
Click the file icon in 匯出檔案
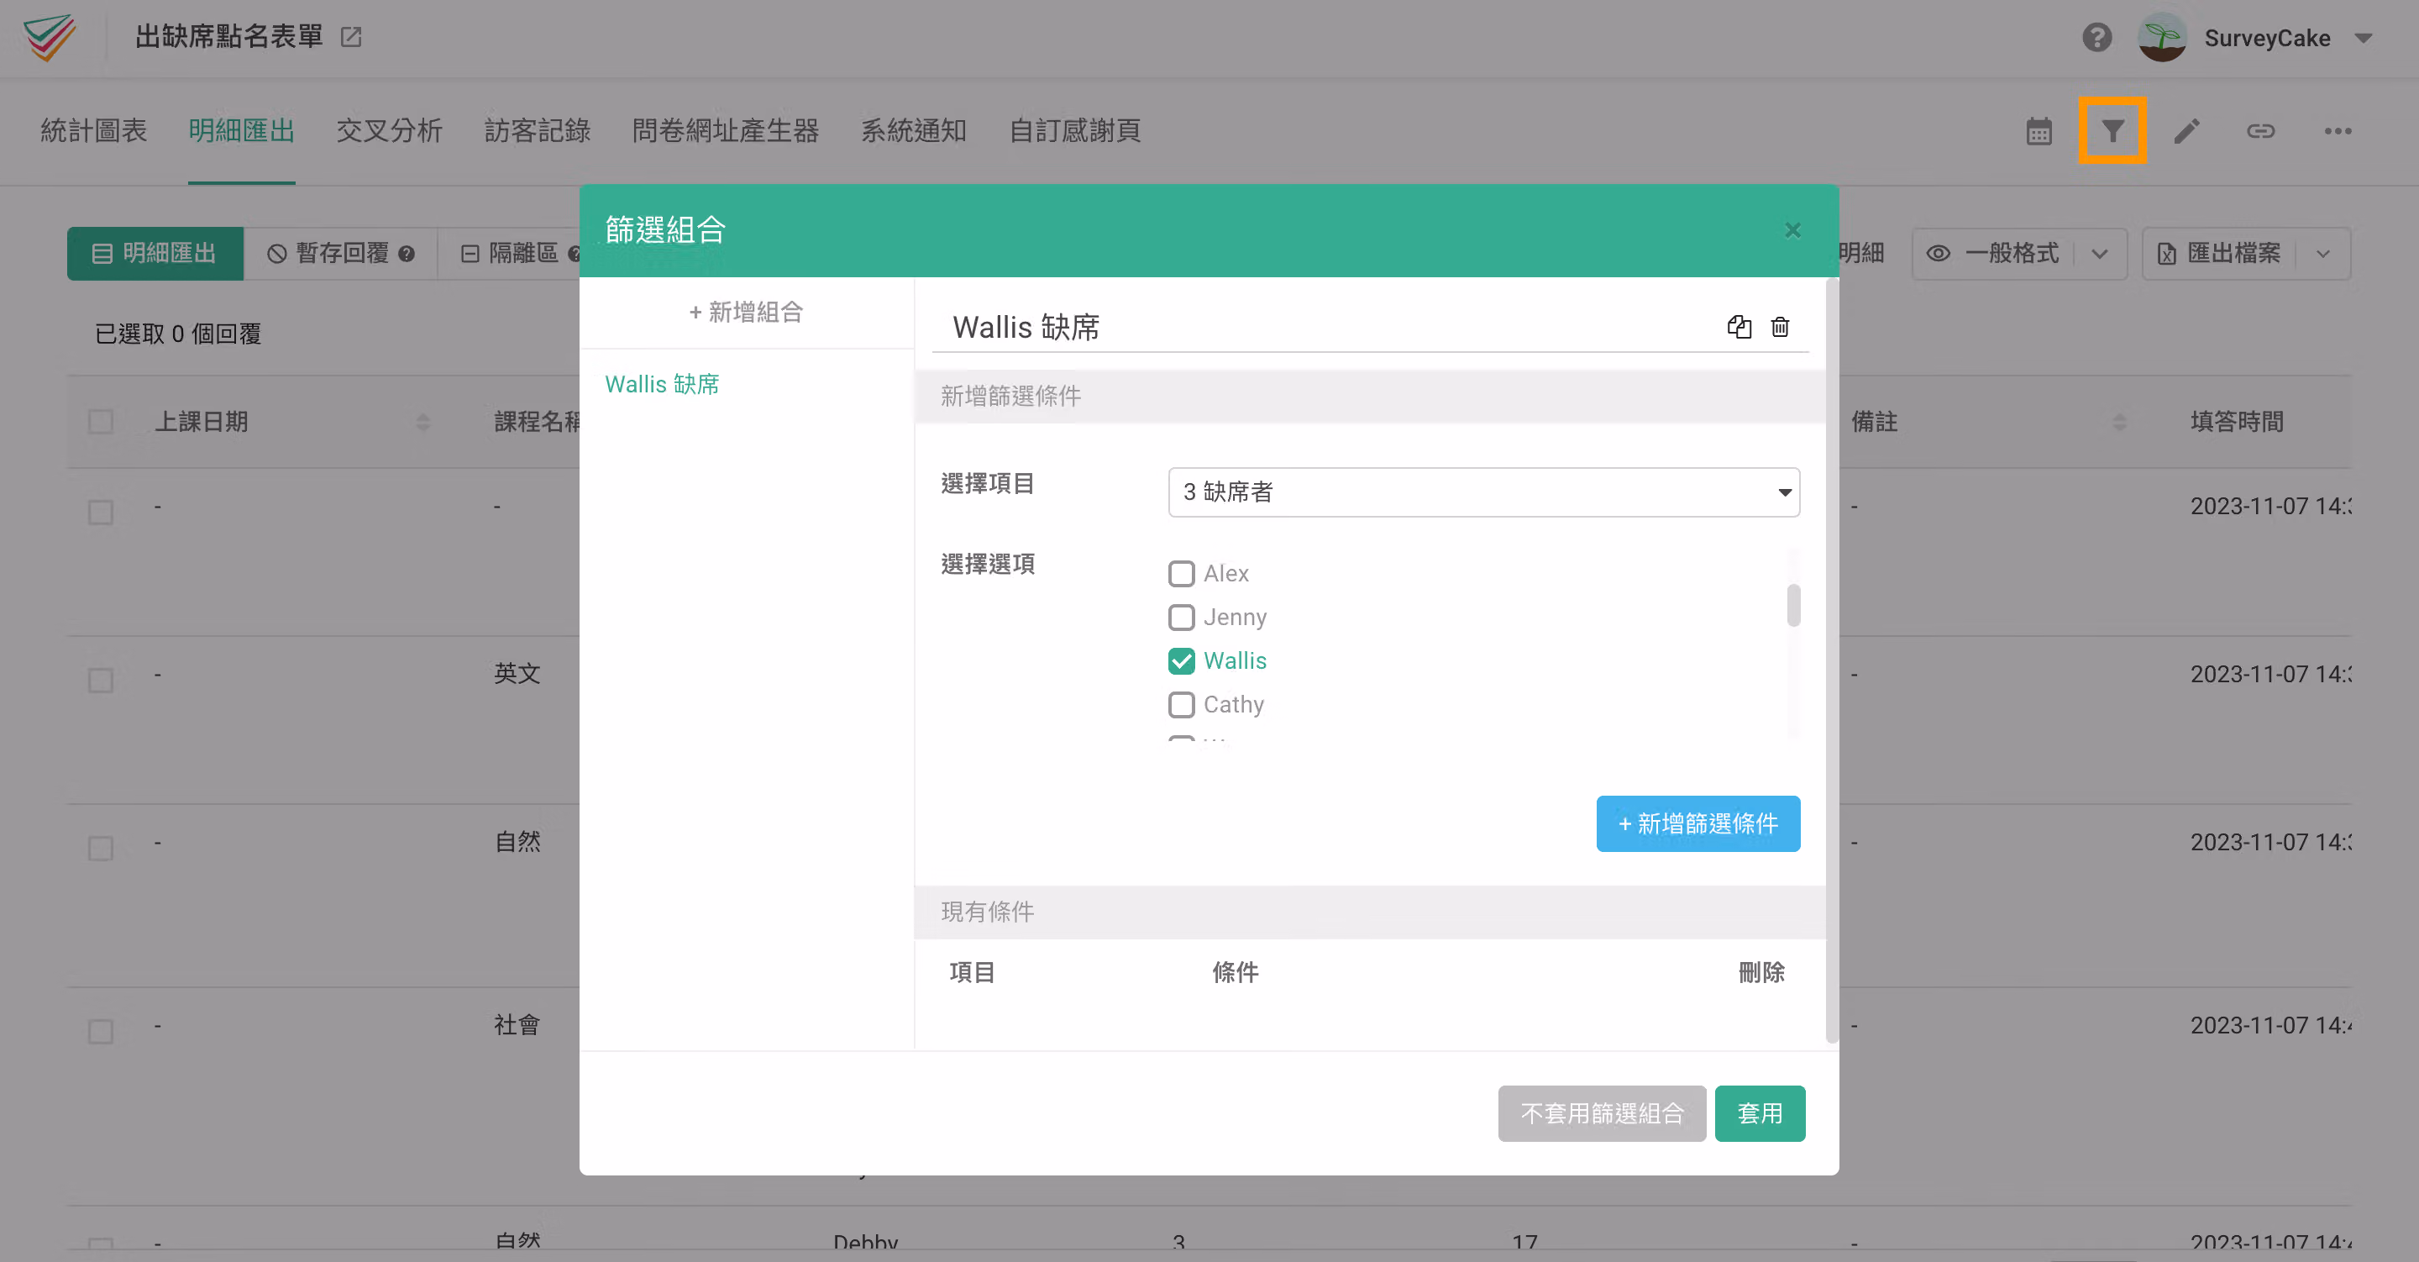2166,254
